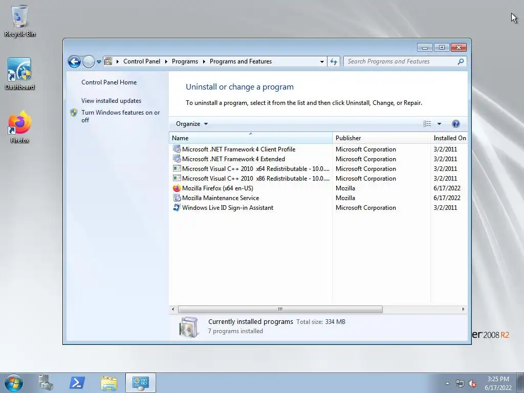524x393 pixels.
Task: Open Control Panel Home link
Action: (109, 82)
